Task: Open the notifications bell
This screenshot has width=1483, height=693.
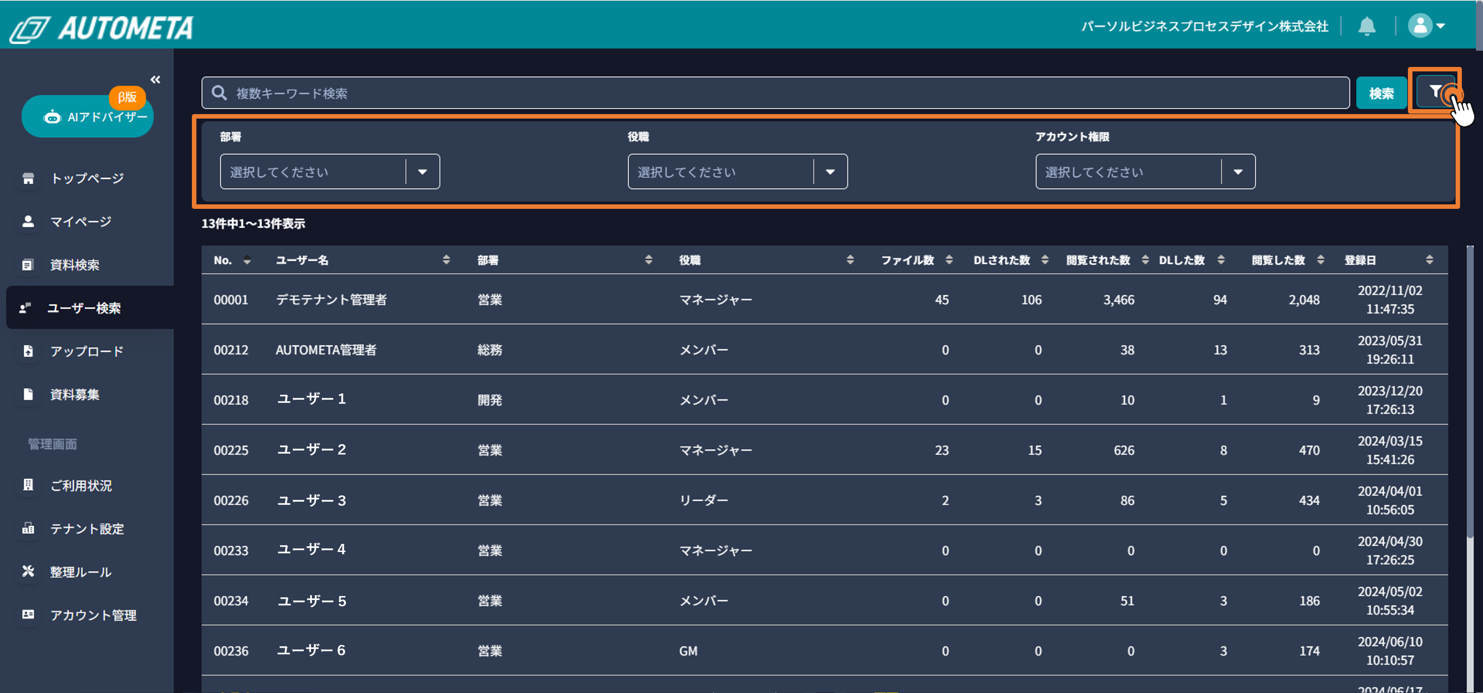Action: click(x=1367, y=26)
